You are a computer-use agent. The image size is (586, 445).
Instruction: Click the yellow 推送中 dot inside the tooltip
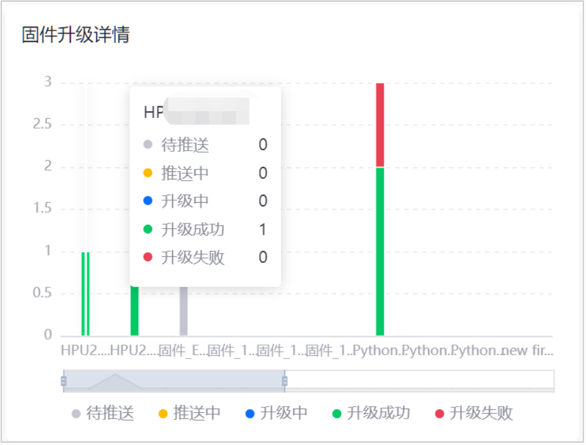coord(148,173)
